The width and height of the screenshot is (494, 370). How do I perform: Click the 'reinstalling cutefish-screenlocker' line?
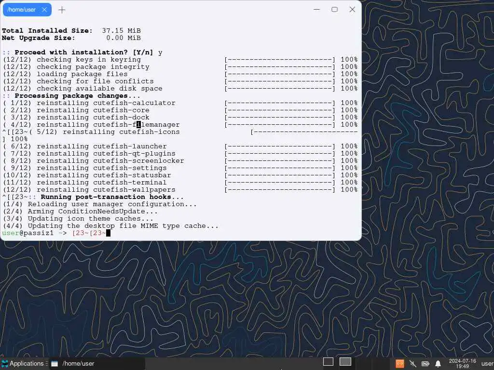(180, 161)
